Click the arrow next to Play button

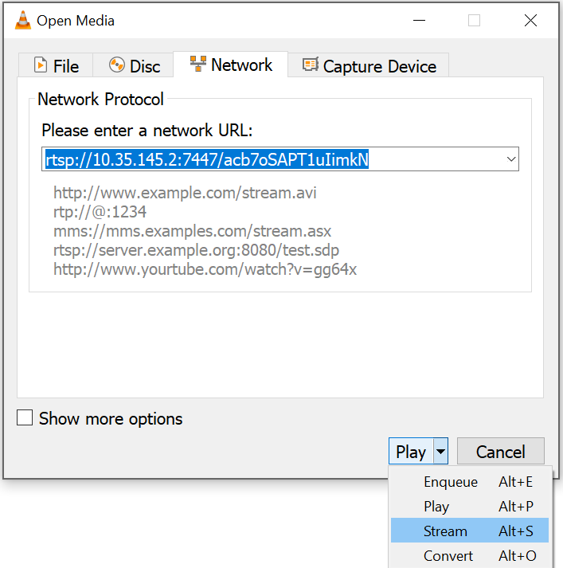click(x=441, y=452)
